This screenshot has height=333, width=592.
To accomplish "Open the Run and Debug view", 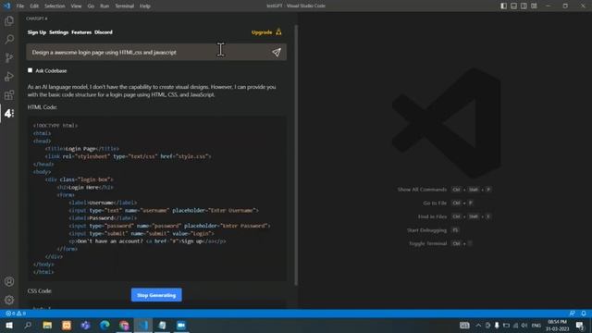I will (x=9, y=76).
